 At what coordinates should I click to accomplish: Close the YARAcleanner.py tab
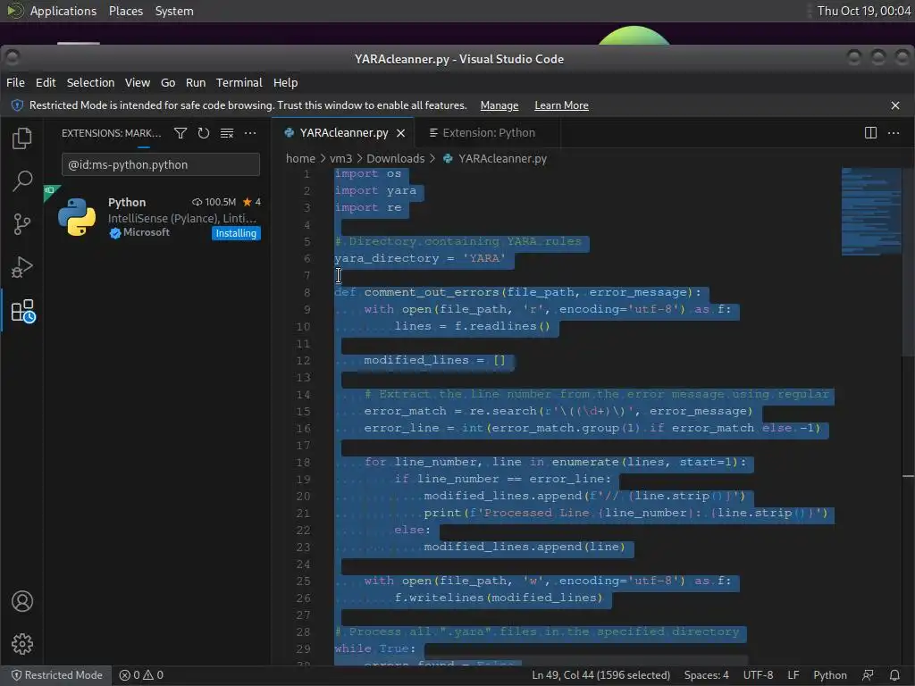click(401, 133)
